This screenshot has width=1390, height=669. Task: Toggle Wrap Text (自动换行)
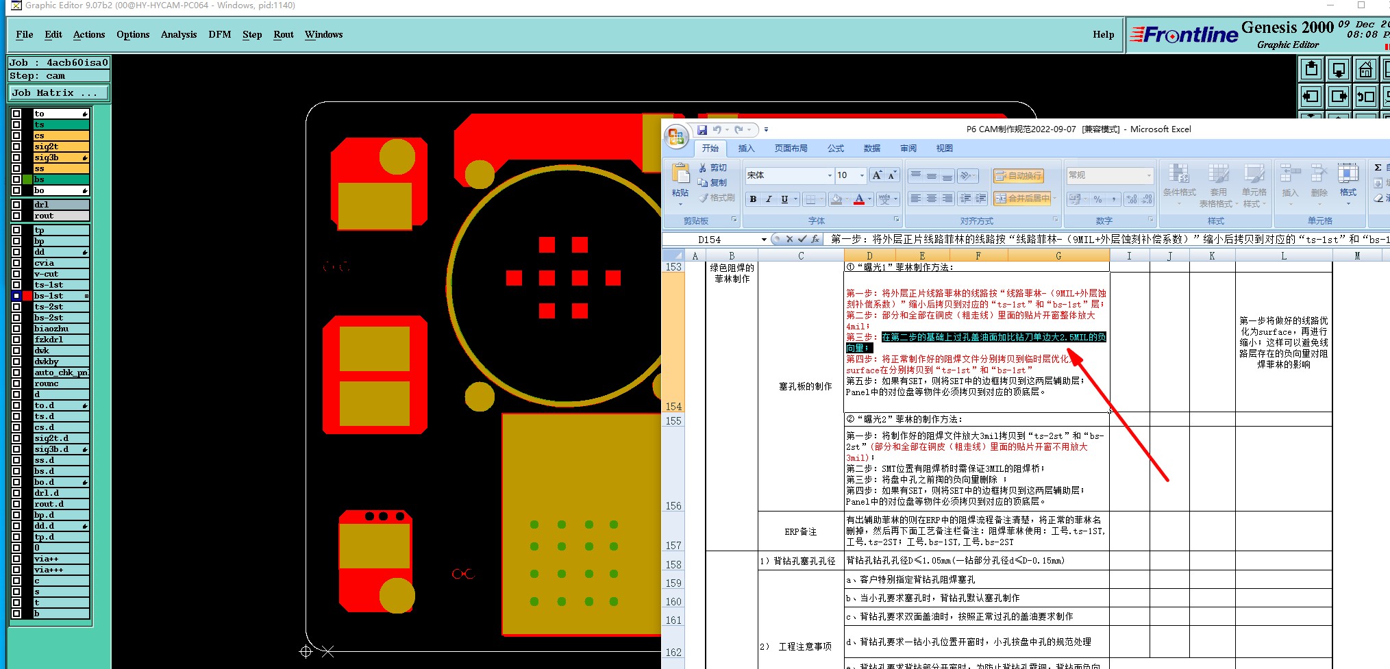[1018, 176]
